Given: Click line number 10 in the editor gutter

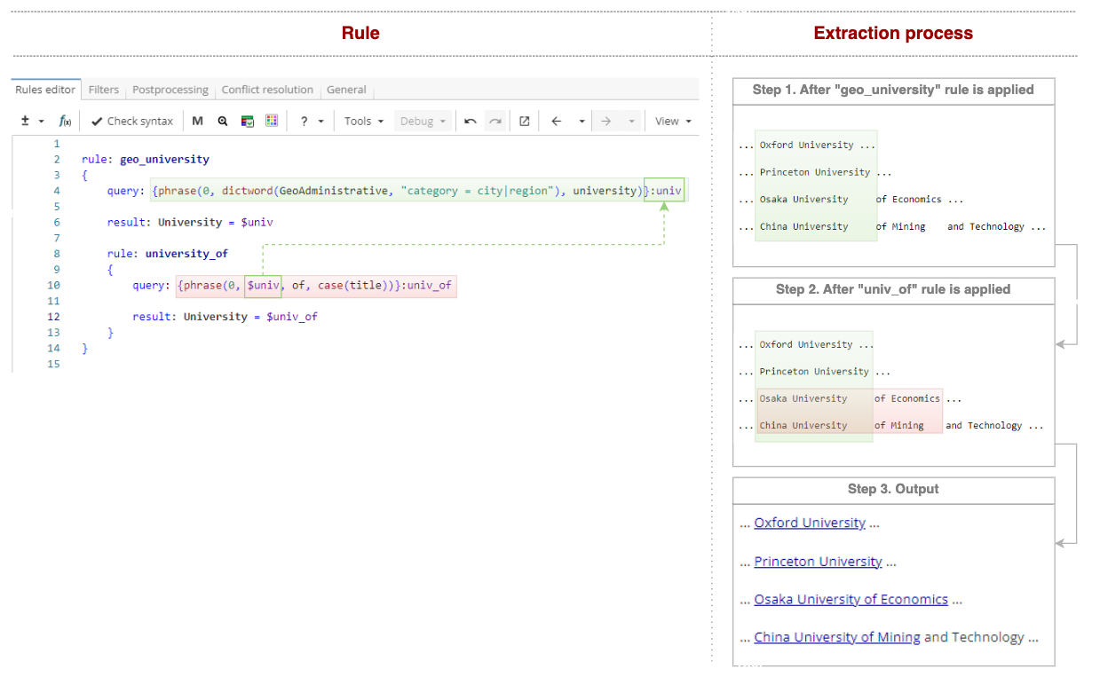Looking at the screenshot, I should 53,286.
